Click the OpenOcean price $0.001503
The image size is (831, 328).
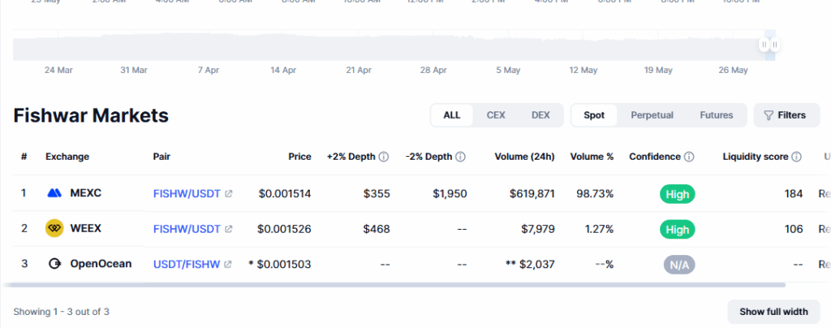(283, 264)
